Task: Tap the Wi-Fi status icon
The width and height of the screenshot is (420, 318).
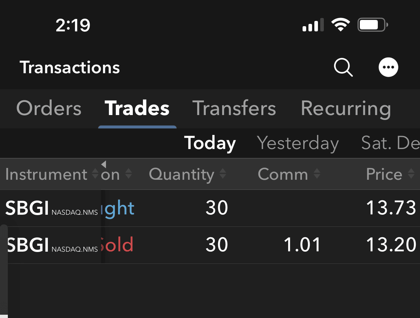Action: click(341, 25)
